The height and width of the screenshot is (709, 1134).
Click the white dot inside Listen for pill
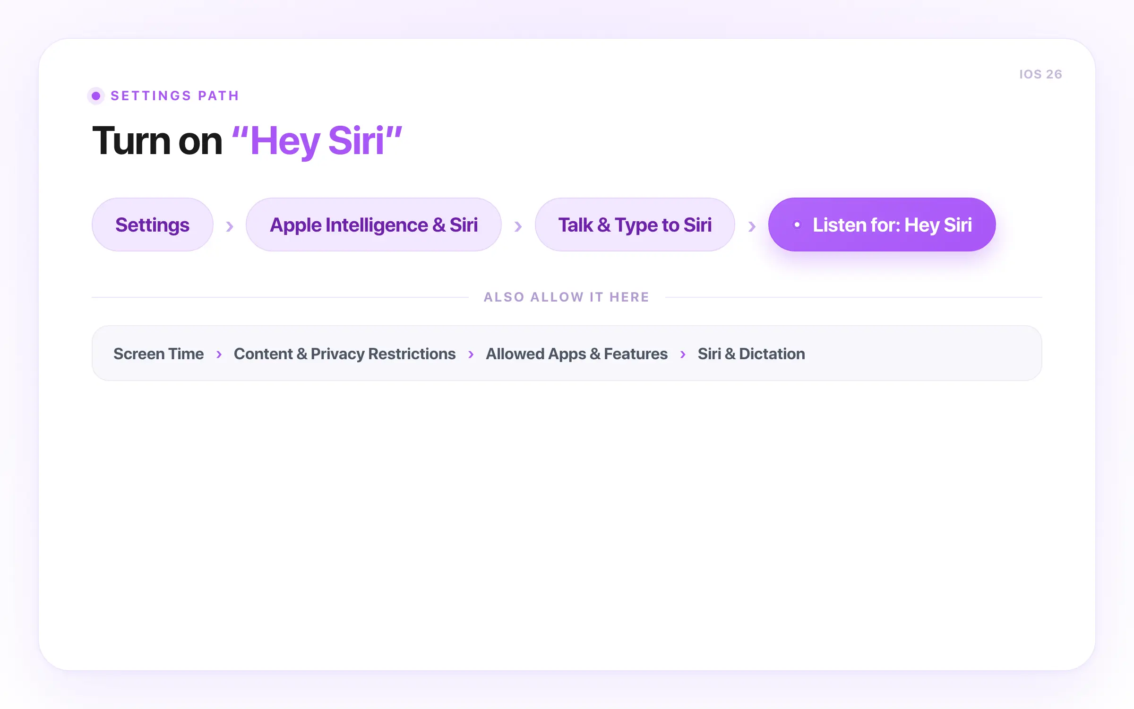coord(797,225)
